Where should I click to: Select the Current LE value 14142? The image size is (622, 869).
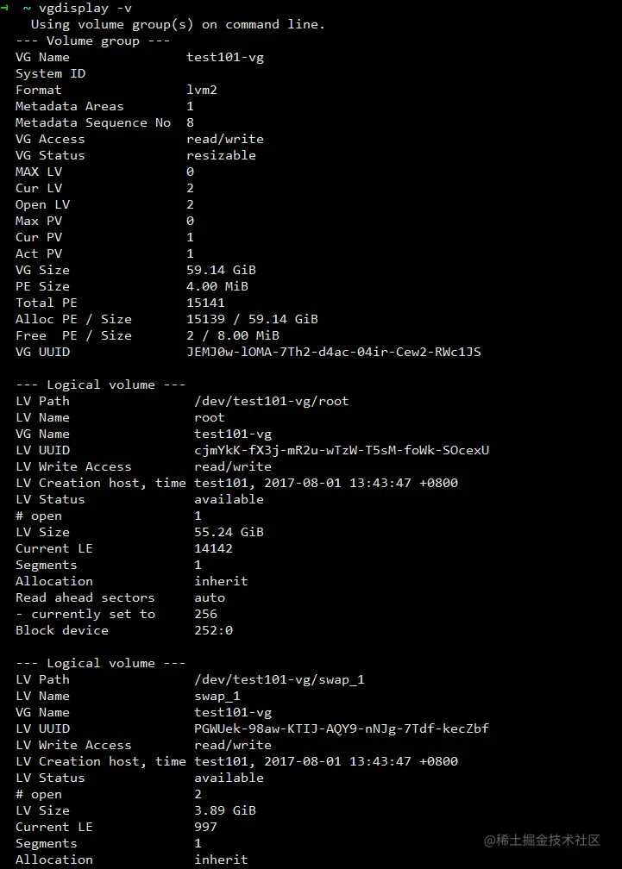pos(213,548)
